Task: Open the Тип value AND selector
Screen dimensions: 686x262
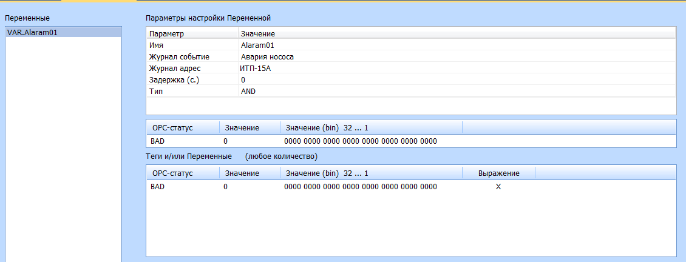Action: 248,92
